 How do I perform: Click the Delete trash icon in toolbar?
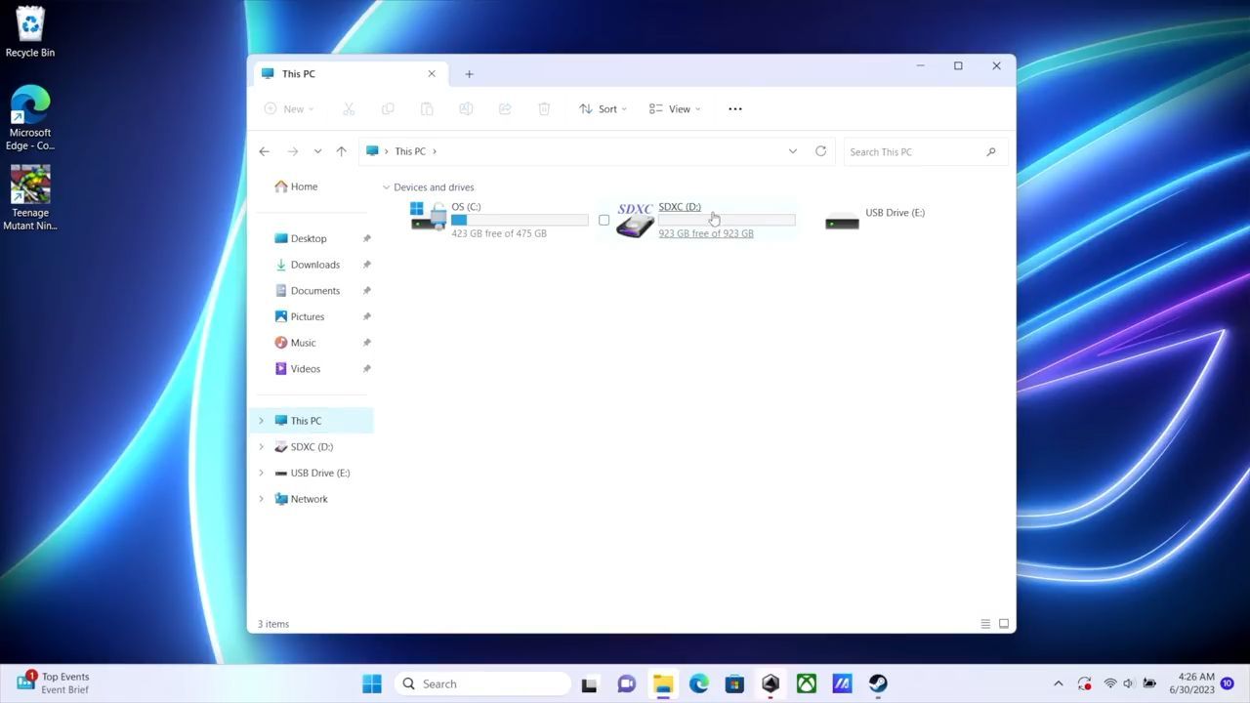pos(544,108)
